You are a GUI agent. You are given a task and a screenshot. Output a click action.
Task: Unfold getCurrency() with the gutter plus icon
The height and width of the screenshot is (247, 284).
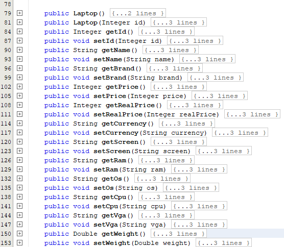[19, 123]
